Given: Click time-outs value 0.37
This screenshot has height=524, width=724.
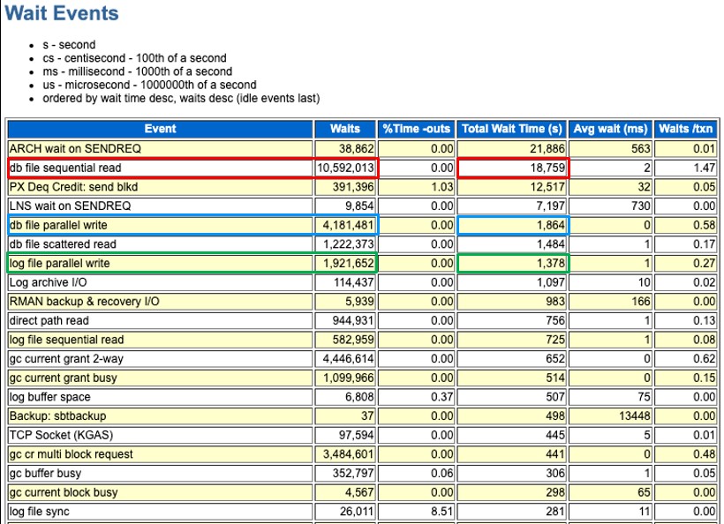Looking at the screenshot, I should click(441, 397).
